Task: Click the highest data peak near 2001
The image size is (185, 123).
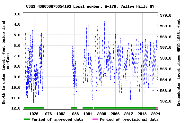Action: 104,22
